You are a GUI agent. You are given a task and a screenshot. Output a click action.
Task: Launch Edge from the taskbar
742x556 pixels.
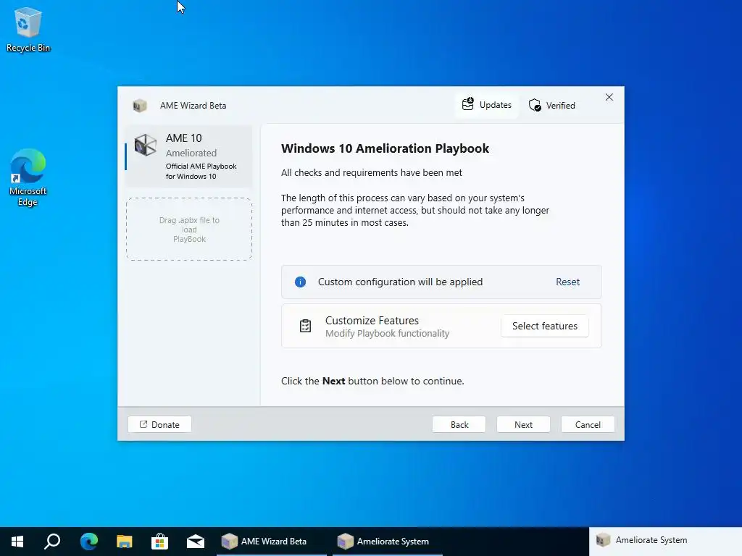(x=88, y=542)
